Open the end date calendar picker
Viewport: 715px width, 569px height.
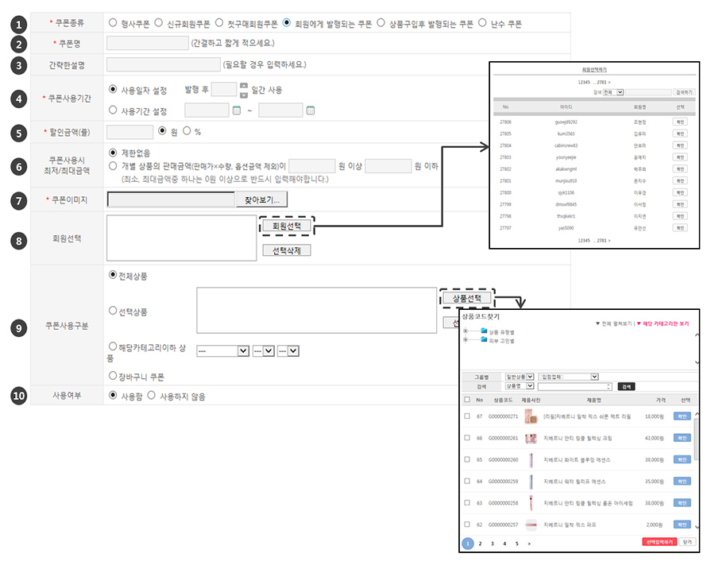(x=311, y=110)
